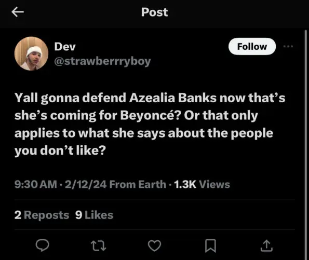Open Dev's profile picture
Viewport: 309px width, 260px height.
[x=31, y=53]
